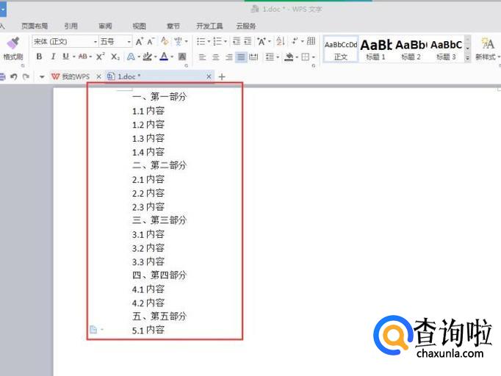Close the 1.doc document tab

[x=209, y=76]
